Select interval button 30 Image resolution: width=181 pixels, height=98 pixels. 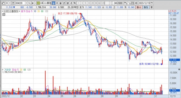point(96,3)
